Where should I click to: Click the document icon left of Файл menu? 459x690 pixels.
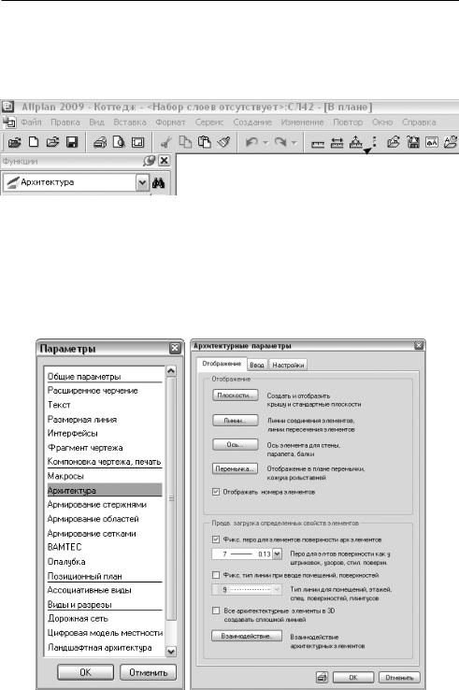tap(8, 122)
